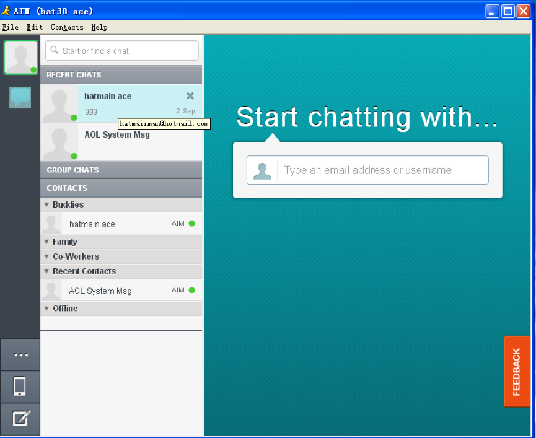This screenshot has width=536, height=438.
Task: Minimize the AIM window
Action: [x=492, y=11]
